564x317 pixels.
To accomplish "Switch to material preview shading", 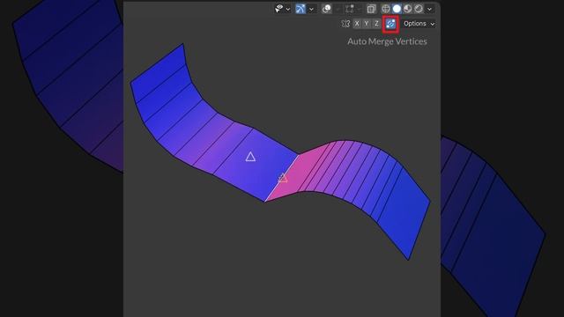I will [407, 9].
